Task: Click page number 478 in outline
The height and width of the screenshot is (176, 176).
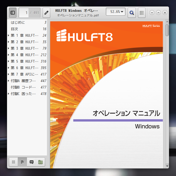Action: point(43,94)
